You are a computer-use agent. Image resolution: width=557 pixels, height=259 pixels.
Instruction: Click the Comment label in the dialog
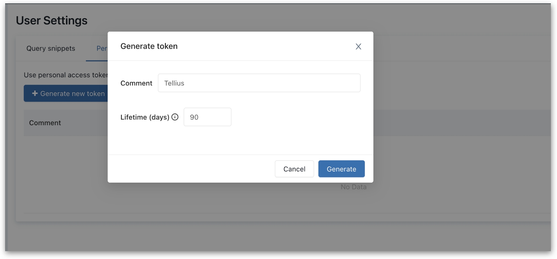click(136, 83)
